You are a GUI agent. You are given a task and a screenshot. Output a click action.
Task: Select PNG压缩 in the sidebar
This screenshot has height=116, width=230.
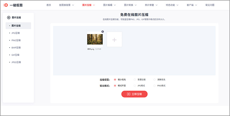tap(16, 40)
